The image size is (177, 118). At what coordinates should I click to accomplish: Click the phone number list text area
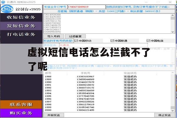tap(107, 24)
